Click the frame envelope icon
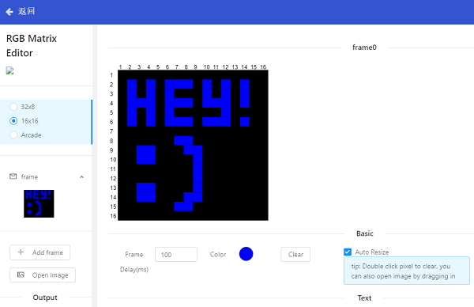Screen dimensions: 474x307 13,176
